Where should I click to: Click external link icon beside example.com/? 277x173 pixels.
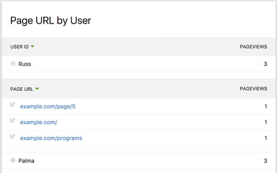point(12,120)
